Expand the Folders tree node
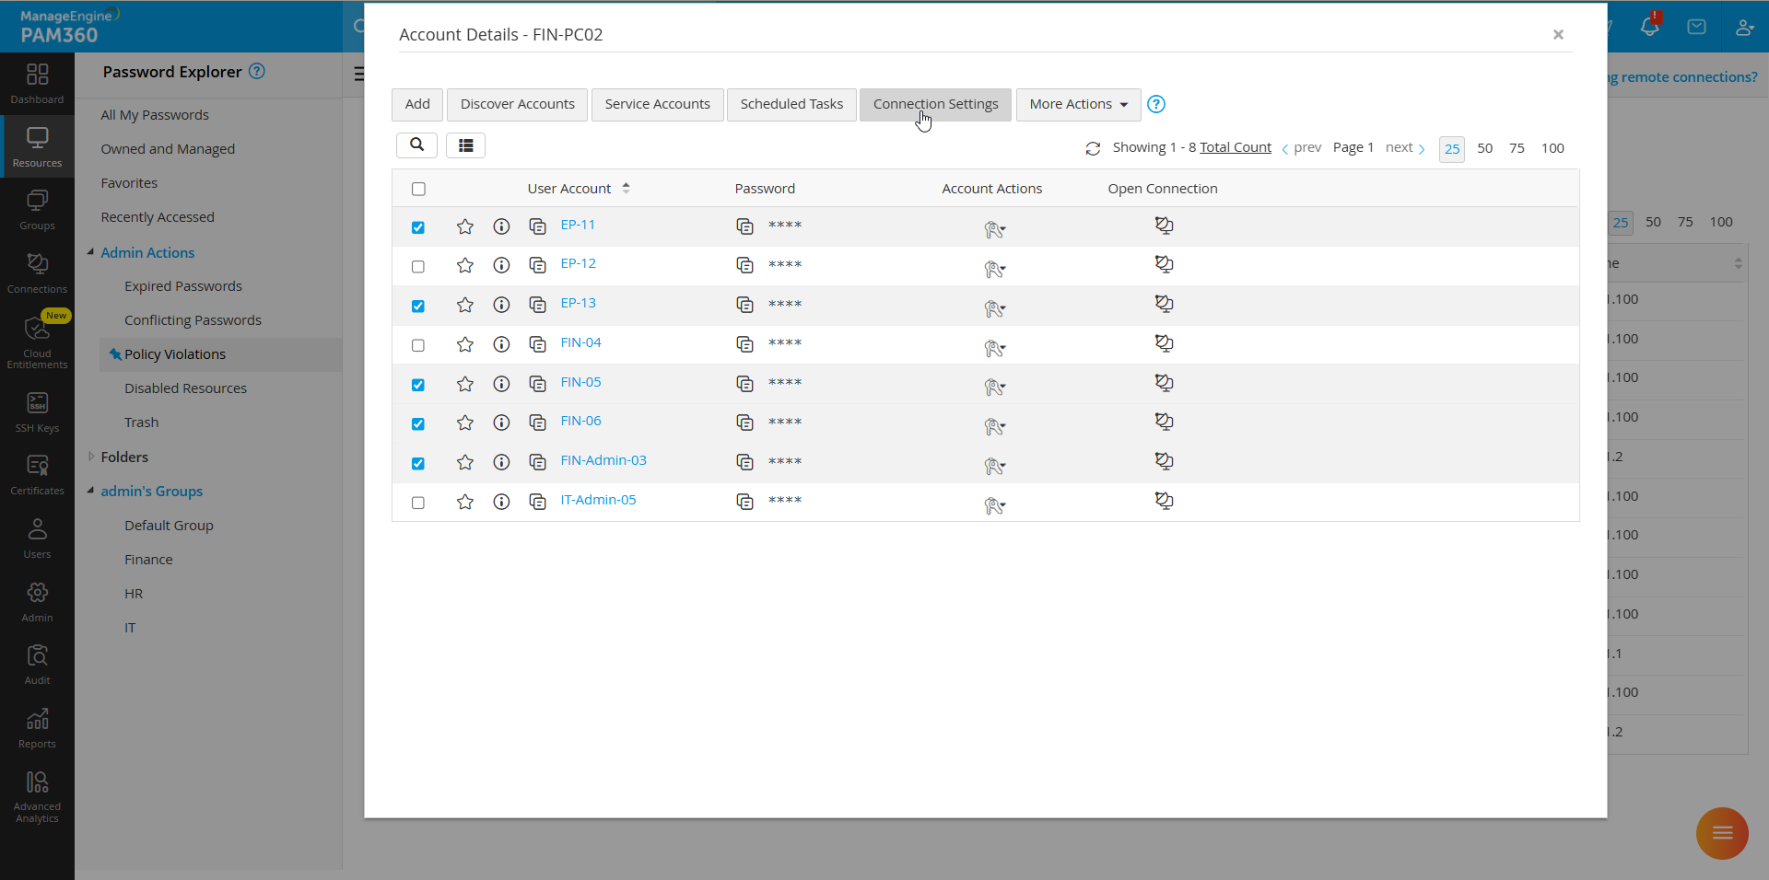The image size is (1769, 880). (x=91, y=457)
